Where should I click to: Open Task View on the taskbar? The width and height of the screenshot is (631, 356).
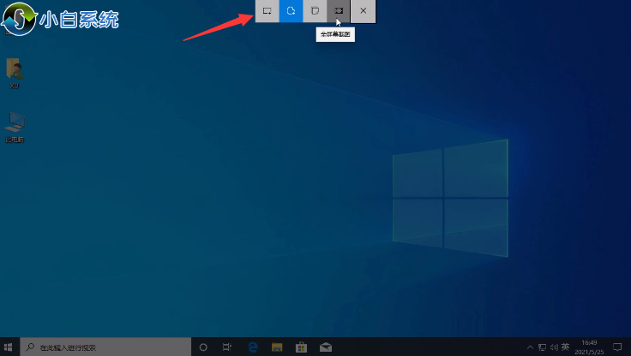click(x=227, y=347)
